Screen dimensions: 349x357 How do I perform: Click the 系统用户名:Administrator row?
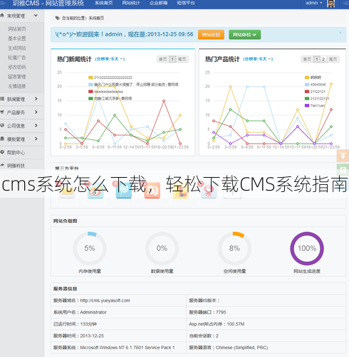119,312
